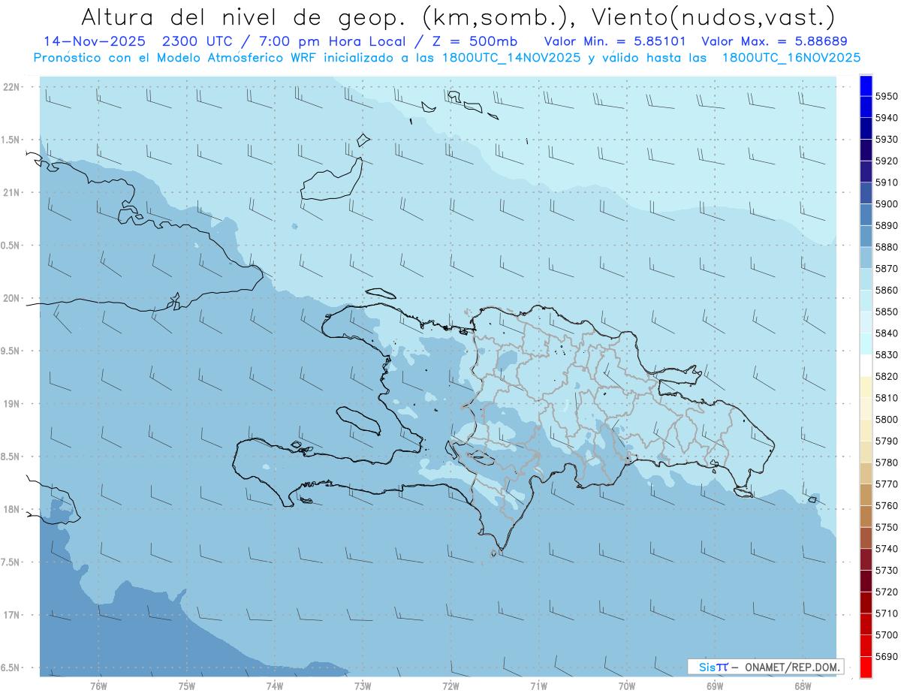Click "Valor Min. = 5.85101" text

tap(615, 41)
